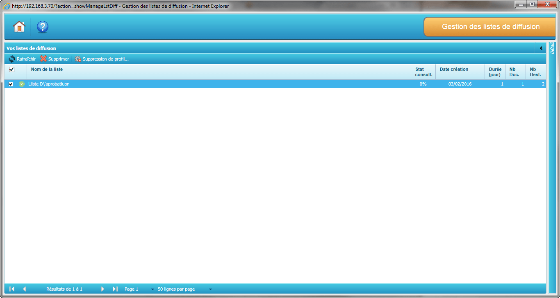
Task: Sort by Stat consult. column header
Action: tap(423, 72)
